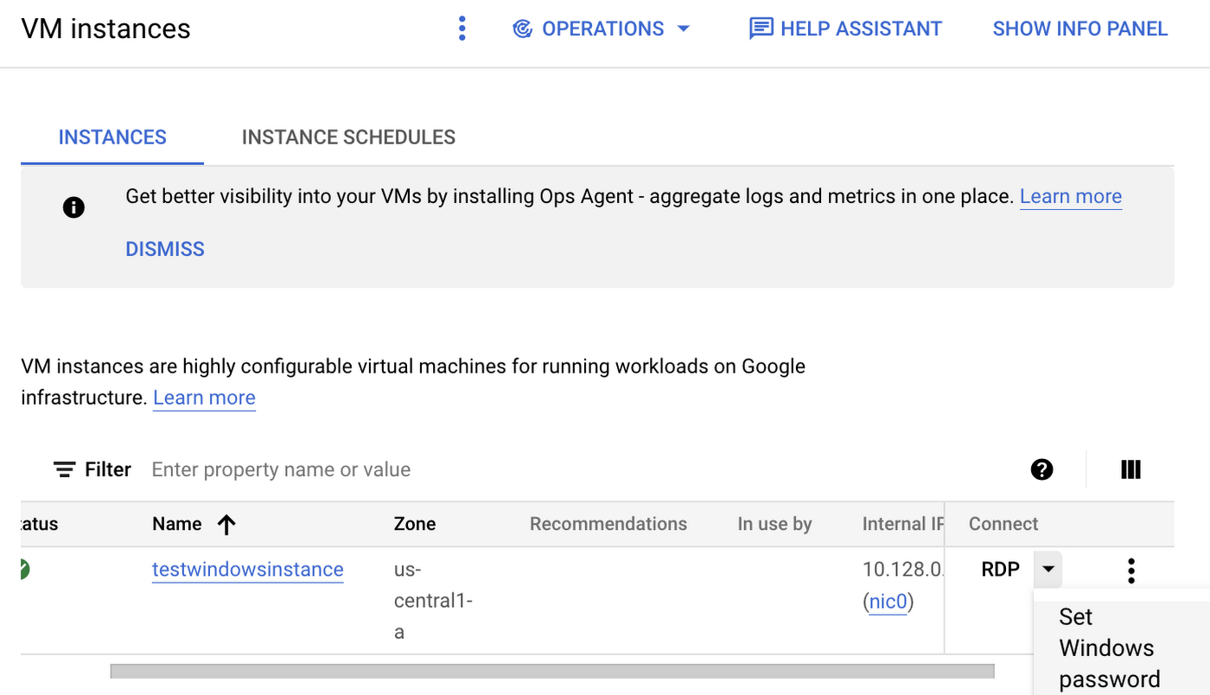Click the Zone column header
The height and width of the screenshot is (695, 1210).
pyautogui.click(x=415, y=524)
